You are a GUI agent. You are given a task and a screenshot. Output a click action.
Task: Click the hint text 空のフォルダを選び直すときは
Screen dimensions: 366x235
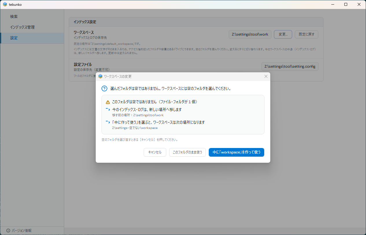(x=140, y=140)
